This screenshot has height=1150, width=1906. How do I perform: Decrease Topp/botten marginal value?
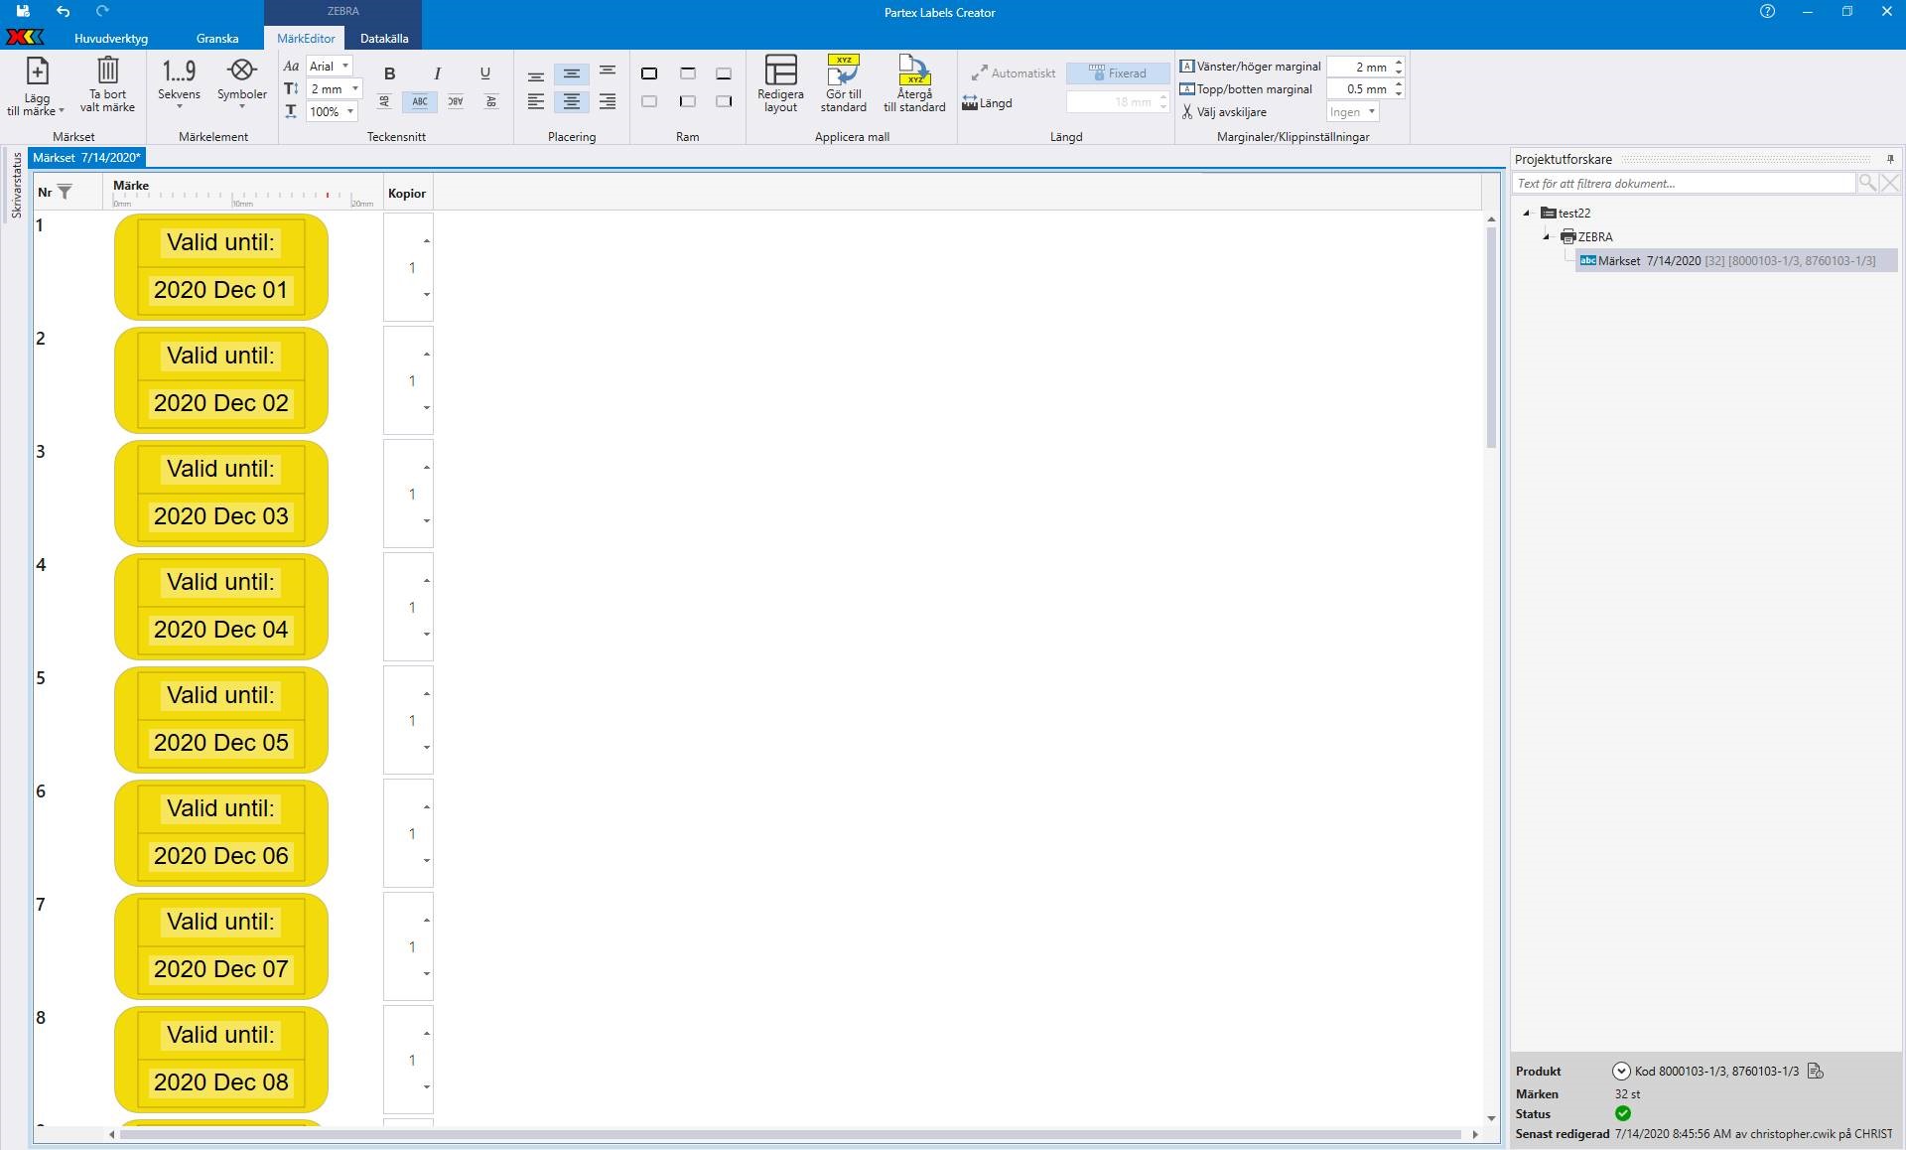(x=1399, y=94)
